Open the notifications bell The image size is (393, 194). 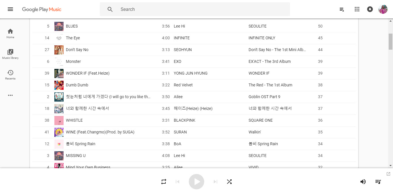370,9
